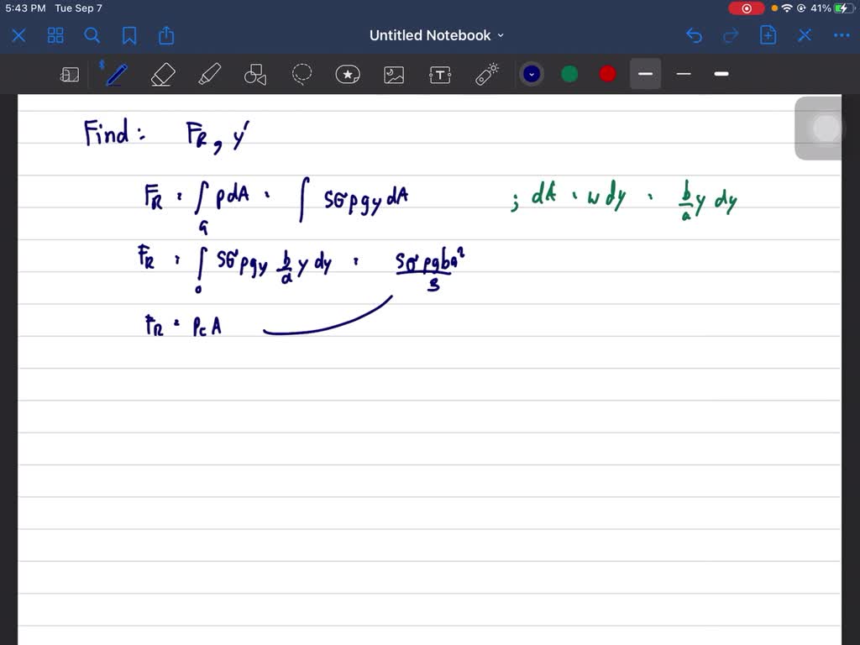This screenshot has height=645, width=860.
Task: Open the Elements sticker tool
Action: 348,75
